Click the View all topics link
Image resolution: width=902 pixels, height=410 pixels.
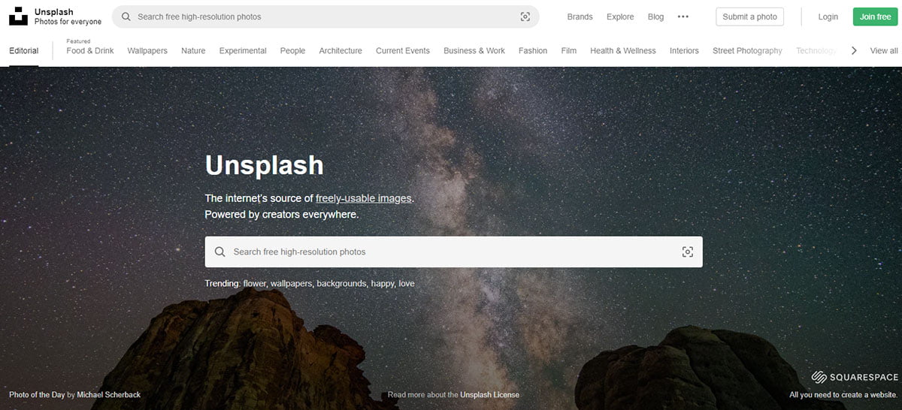point(884,51)
